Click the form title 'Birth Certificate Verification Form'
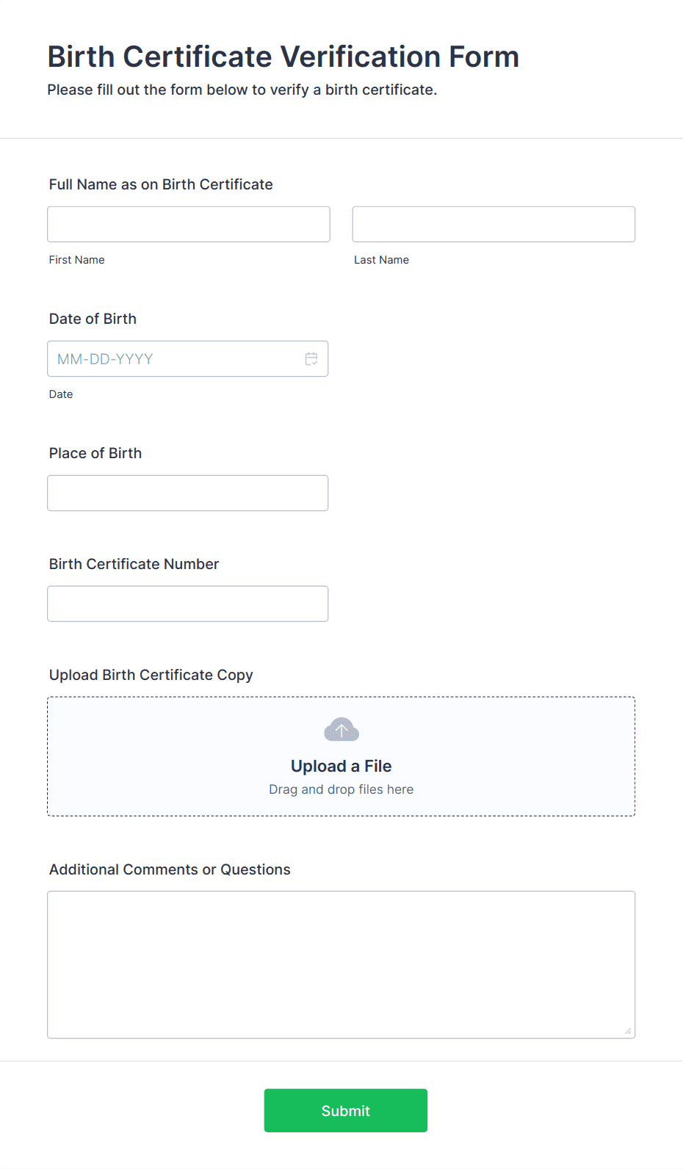Viewport: 683px width, 1169px height. pos(283,57)
